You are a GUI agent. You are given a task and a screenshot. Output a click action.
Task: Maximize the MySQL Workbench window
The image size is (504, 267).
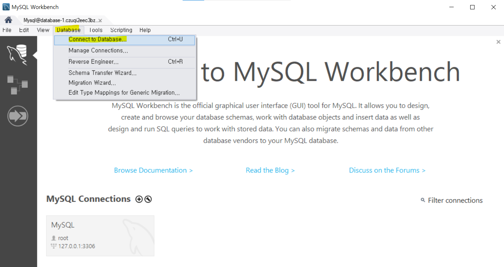click(x=472, y=7)
